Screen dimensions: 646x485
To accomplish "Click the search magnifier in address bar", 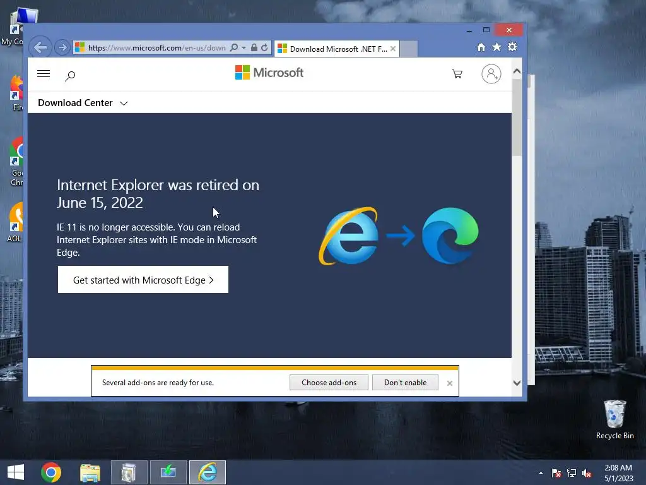I will 234,48.
